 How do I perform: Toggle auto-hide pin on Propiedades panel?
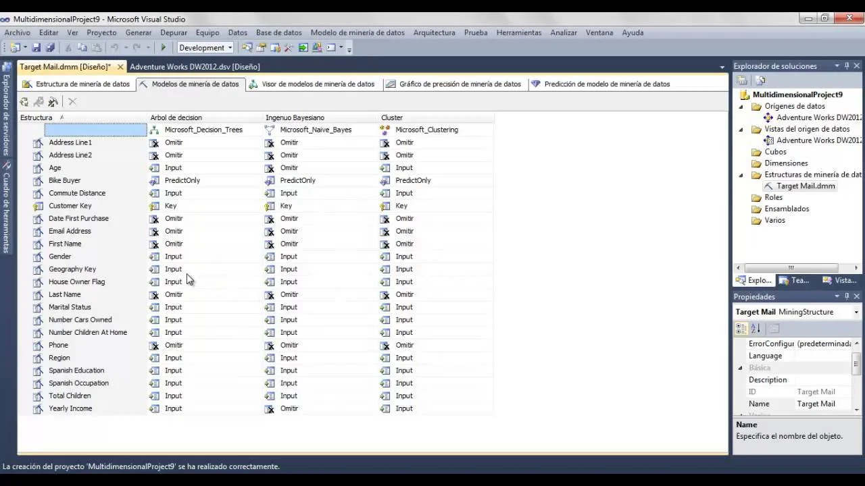click(846, 296)
